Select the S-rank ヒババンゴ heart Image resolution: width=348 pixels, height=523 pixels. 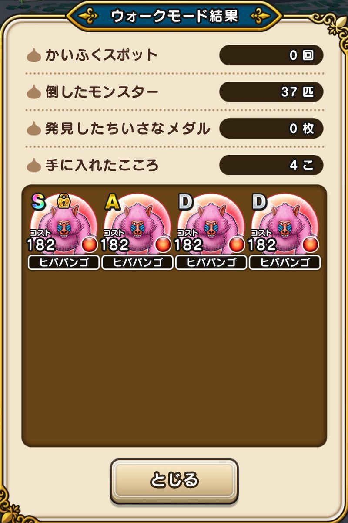pyautogui.click(x=64, y=231)
